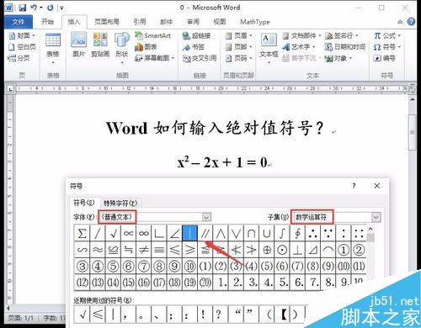Open the File (文件) tab

19,22
